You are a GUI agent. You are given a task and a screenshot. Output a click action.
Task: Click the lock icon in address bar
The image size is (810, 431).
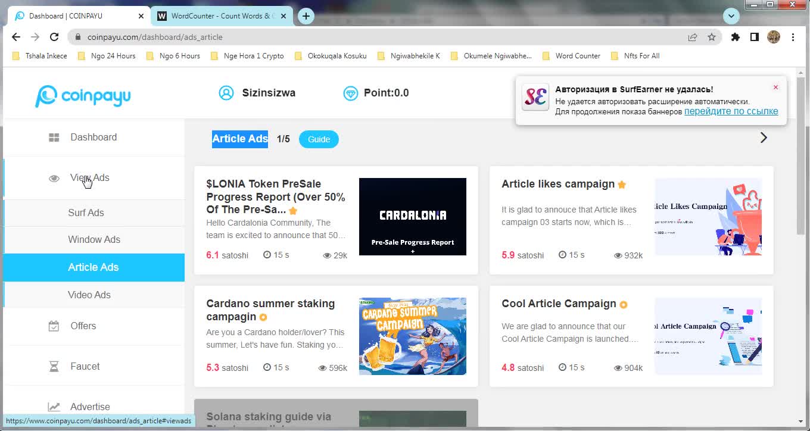[77, 37]
